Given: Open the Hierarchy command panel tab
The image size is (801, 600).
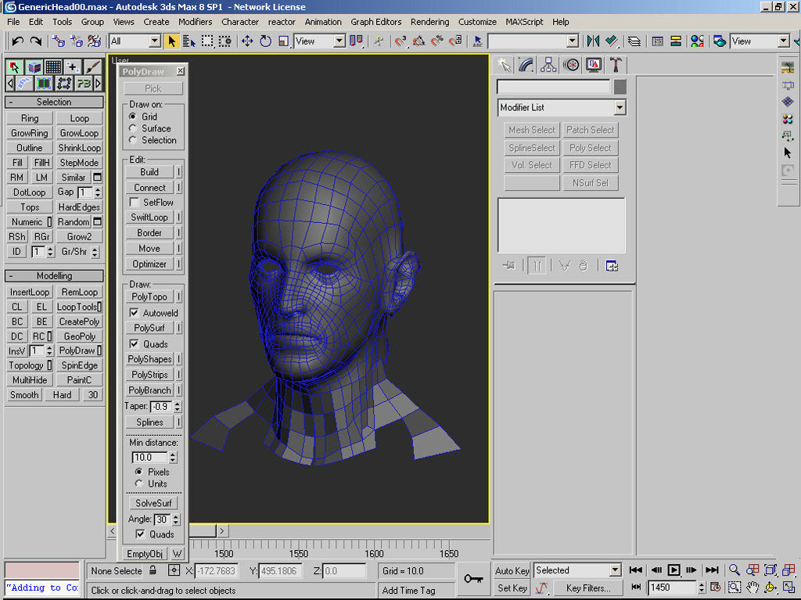Looking at the screenshot, I should click(549, 65).
